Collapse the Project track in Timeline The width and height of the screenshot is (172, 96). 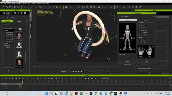coord(1,84)
